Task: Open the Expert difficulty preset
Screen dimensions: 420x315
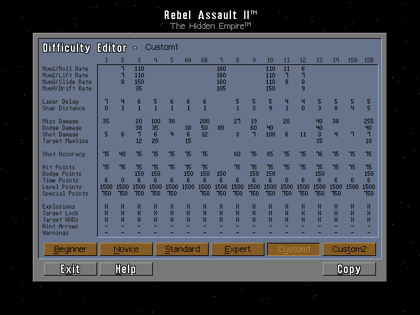Action: coord(238,249)
